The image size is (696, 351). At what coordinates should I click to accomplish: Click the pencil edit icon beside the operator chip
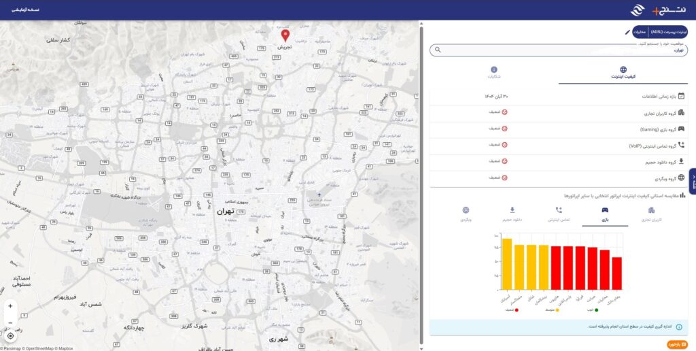coord(627,32)
